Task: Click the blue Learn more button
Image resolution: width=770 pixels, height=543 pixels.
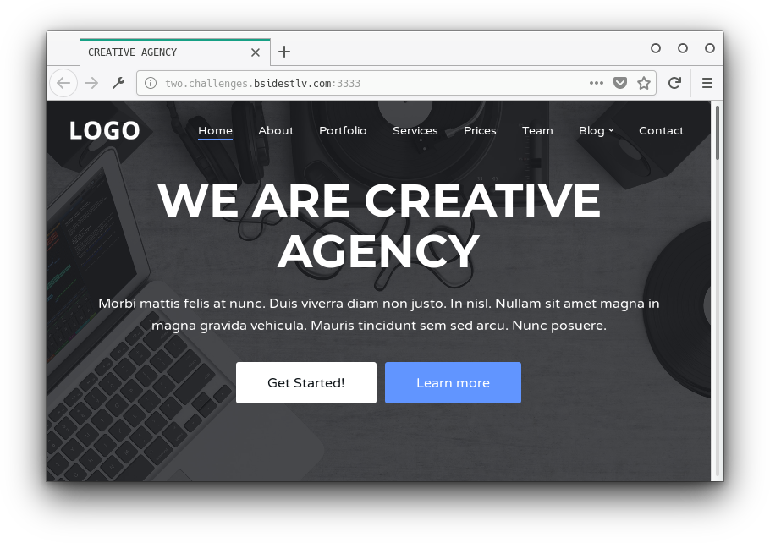Action: [453, 383]
